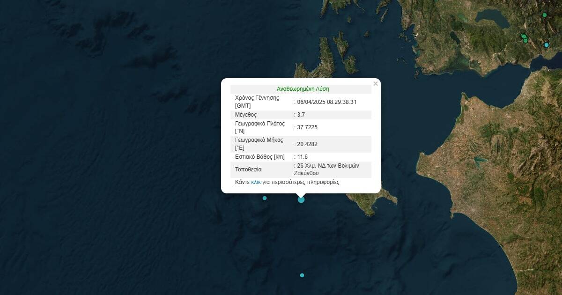Select the lowest green marker in the cluster
This screenshot has height=295, width=562.
(525, 41)
